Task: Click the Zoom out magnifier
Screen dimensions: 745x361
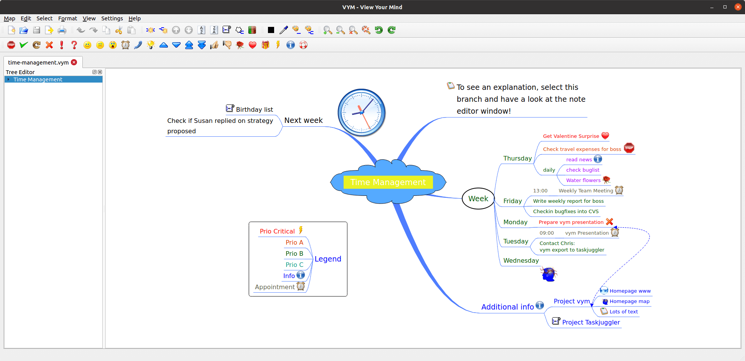Action: point(341,30)
